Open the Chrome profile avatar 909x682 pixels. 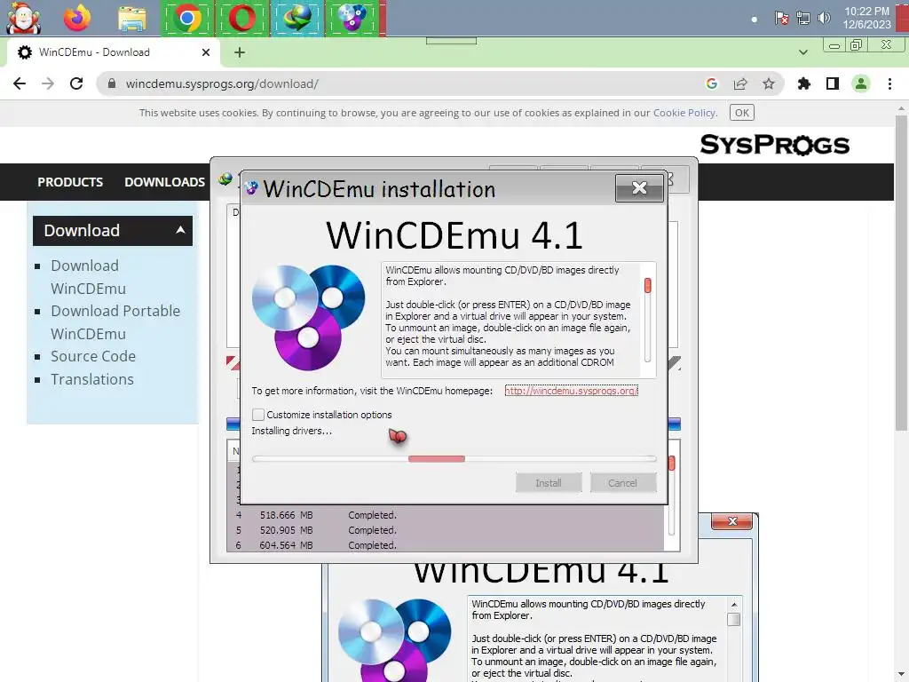pyautogui.click(x=861, y=83)
